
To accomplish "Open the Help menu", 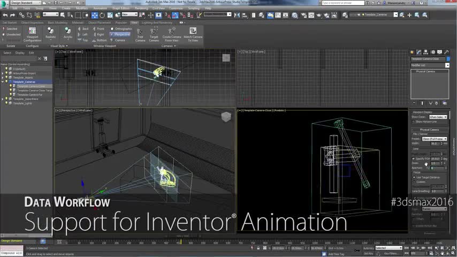I will [x=208, y=9].
